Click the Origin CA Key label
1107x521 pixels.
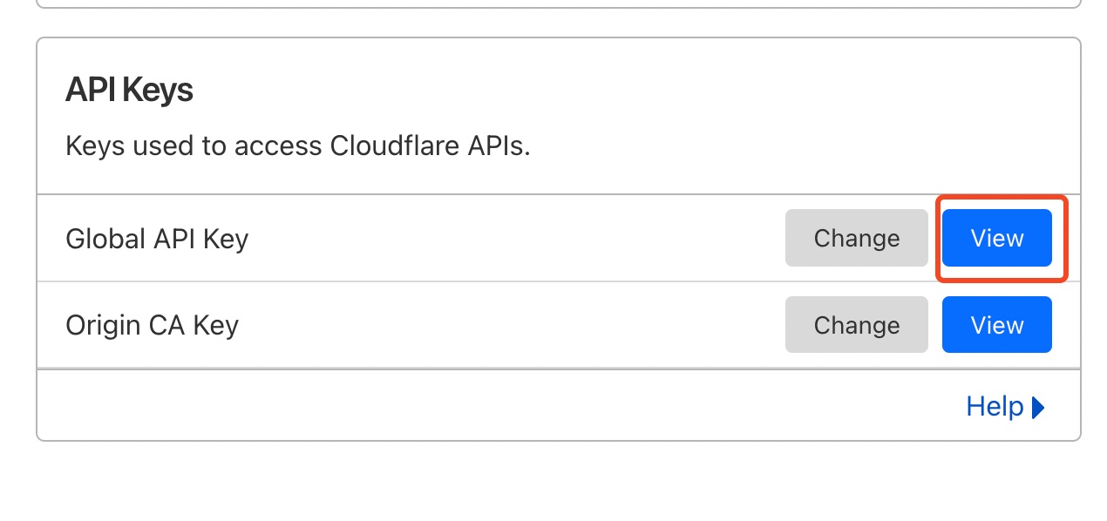pyautogui.click(x=152, y=326)
